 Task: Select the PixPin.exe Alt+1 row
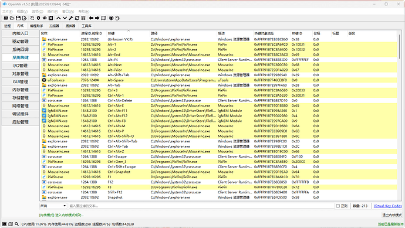click(x=218, y=45)
